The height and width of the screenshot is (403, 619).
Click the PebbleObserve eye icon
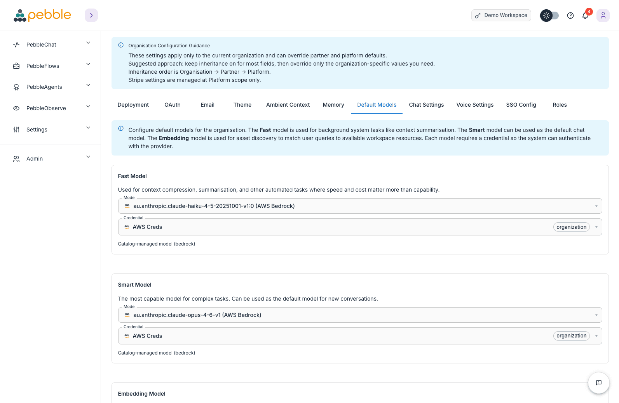click(x=16, y=108)
